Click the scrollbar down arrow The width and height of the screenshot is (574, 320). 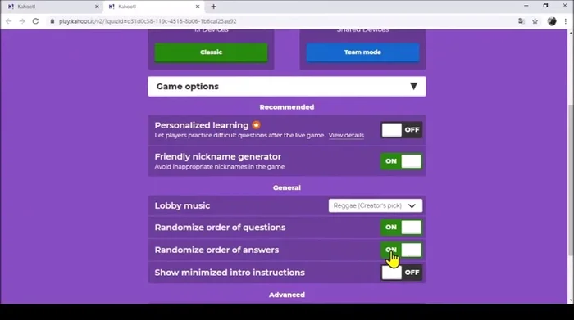pyautogui.click(x=571, y=300)
